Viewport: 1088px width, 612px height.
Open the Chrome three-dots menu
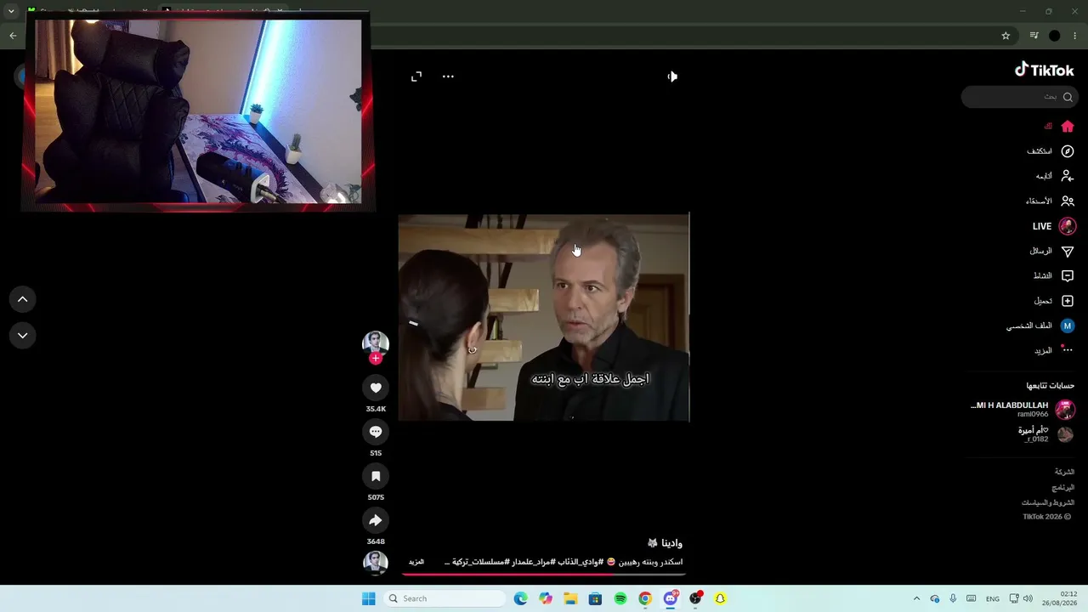pos(1076,36)
